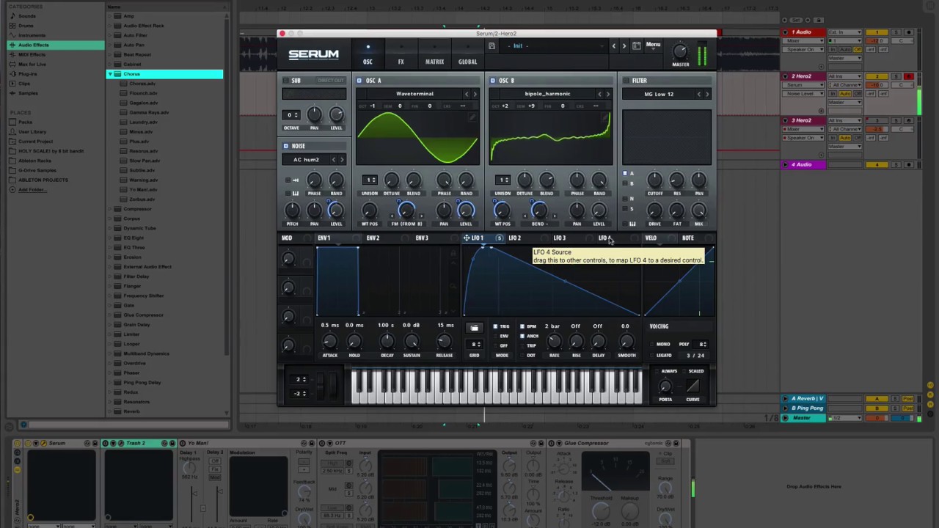Click the SUB OCTAVE stepper field
Viewport: 939px width, 528px height.
[x=291, y=115]
